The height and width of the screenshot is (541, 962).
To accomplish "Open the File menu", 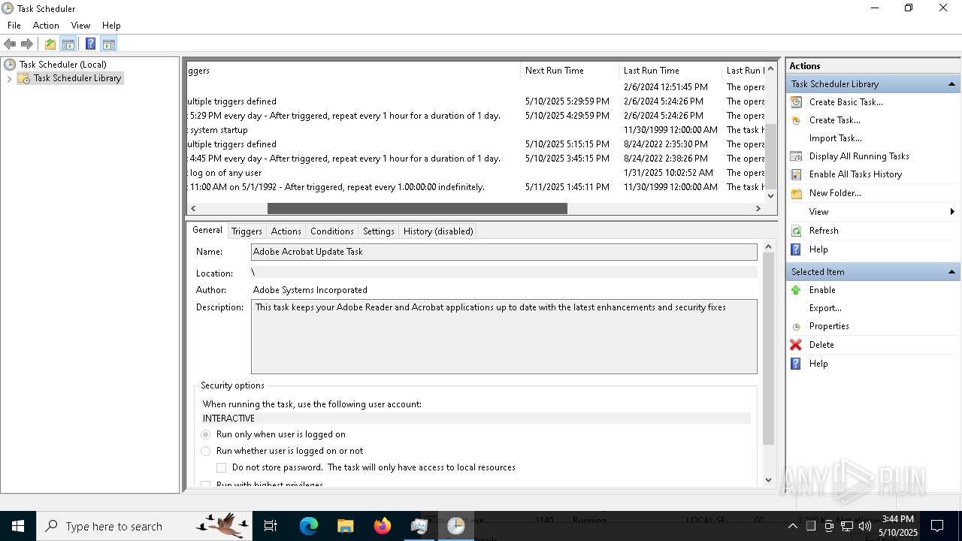I will [14, 26].
